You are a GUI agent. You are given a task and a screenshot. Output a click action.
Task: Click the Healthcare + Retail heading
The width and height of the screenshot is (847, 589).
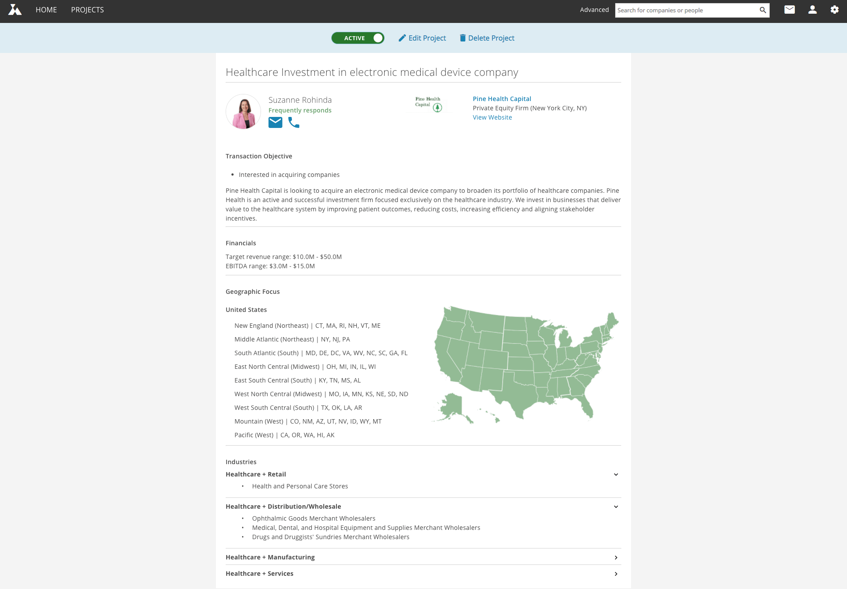pyautogui.click(x=256, y=474)
